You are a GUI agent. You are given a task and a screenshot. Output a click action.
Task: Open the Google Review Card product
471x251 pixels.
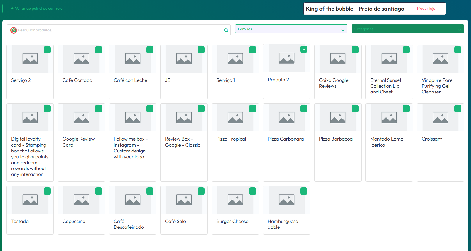pyautogui.click(x=81, y=142)
